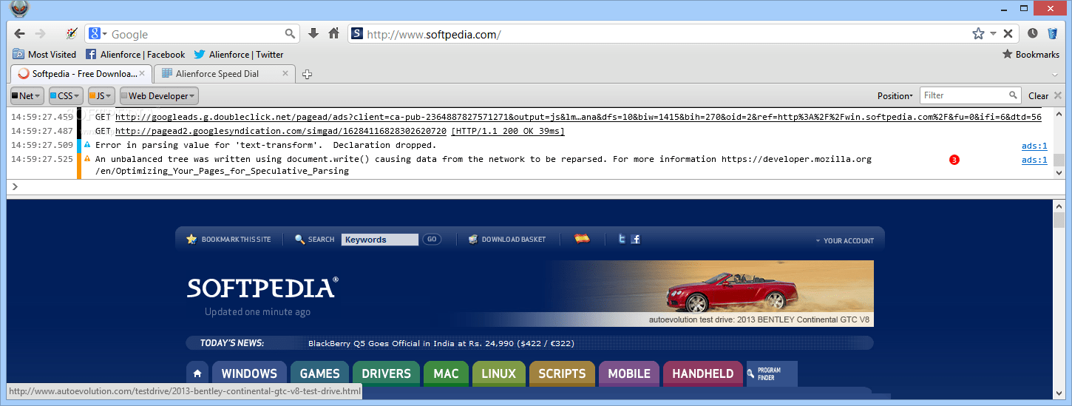Open the Most Visited bookmark folder
Viewport: 1072px width, 406px height.
pos(44,54)
